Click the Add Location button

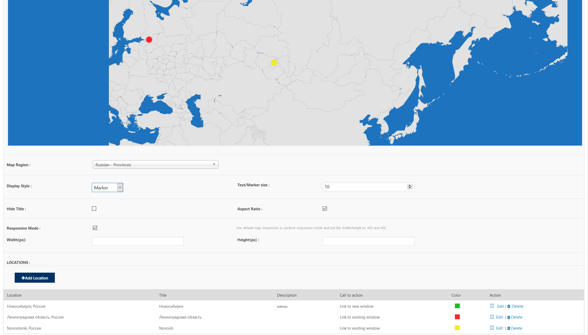(x=35, y=278)
